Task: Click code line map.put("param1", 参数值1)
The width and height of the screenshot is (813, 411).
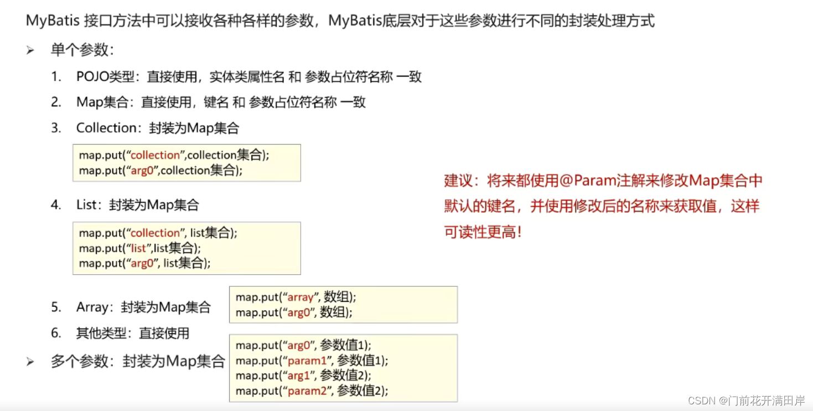Action: (312, 360)
